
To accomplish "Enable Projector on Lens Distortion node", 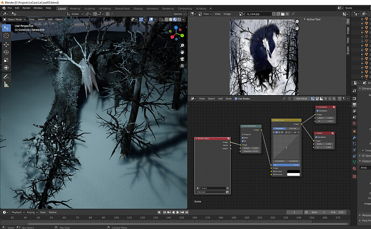I will click(x=242, y=134).
